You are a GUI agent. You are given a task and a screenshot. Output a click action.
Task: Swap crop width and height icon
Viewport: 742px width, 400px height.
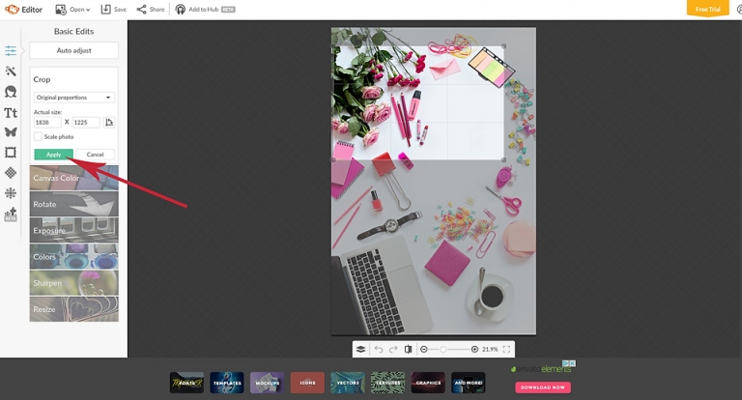(x=109, y=122)
